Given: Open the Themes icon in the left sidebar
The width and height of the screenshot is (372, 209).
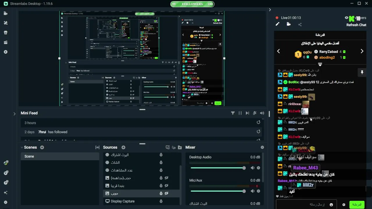Looking at the screenshot, I should (x=6, y=23).
